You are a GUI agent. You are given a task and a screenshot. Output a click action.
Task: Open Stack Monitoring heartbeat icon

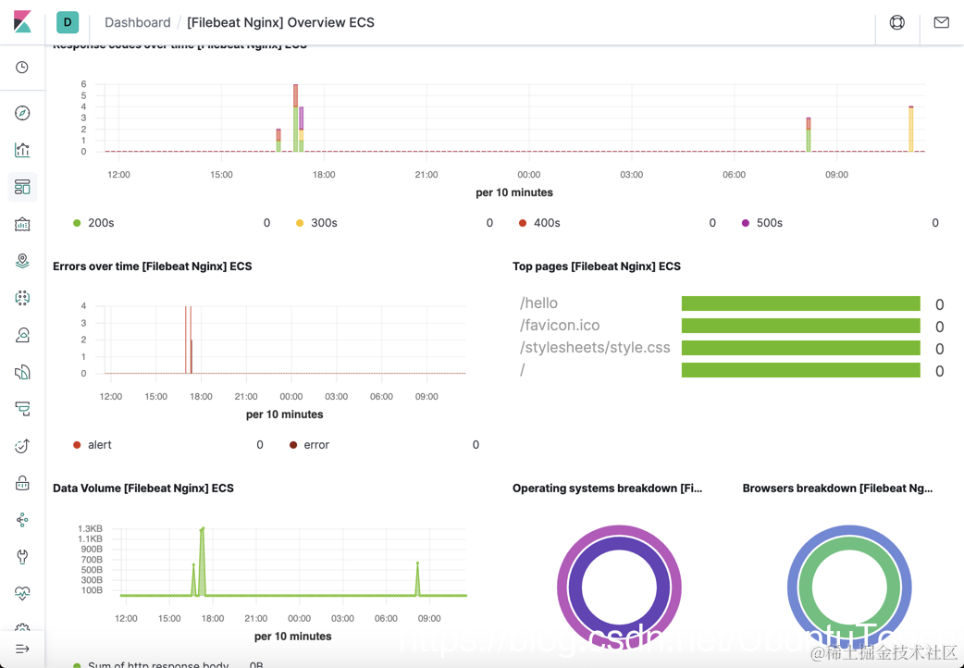22,594
